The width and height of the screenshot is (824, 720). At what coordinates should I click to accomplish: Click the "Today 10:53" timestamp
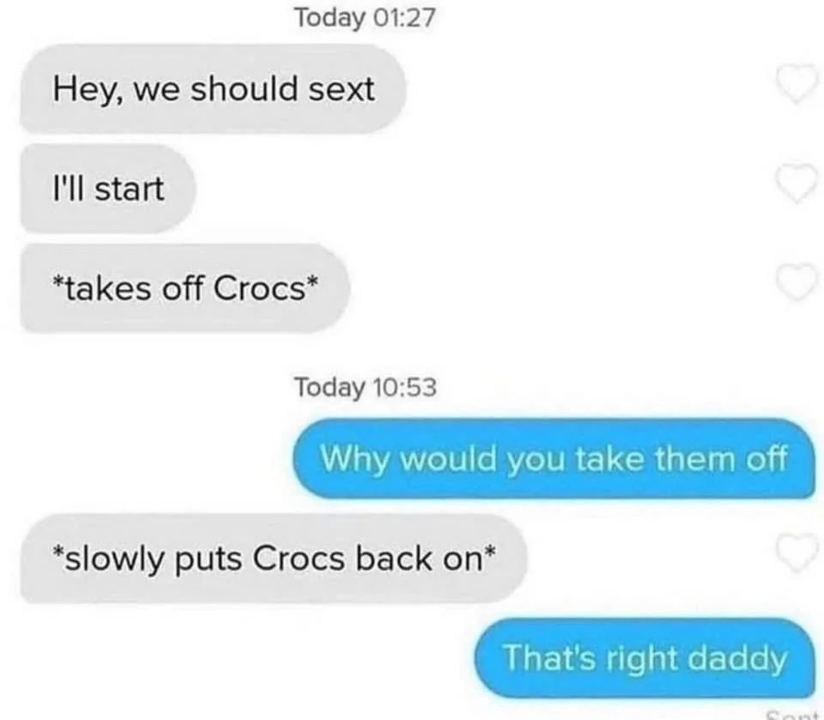tap(366, 387)
